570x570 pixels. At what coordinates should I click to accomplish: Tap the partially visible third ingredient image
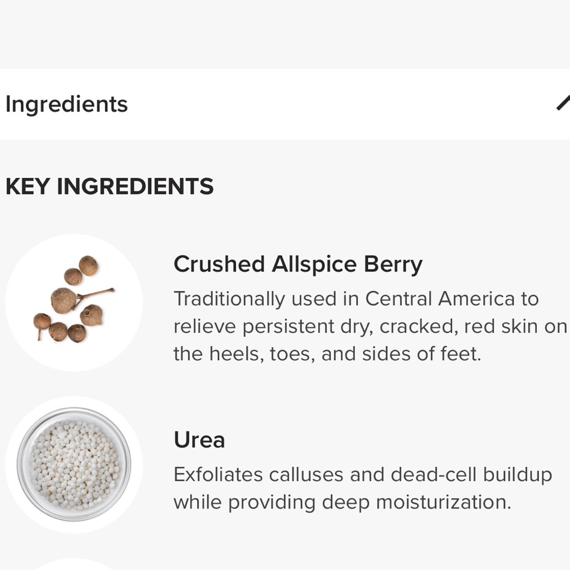pos(74,564)
